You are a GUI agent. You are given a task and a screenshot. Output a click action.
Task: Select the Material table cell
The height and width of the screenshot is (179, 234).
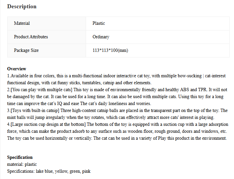tap(47, 23)
